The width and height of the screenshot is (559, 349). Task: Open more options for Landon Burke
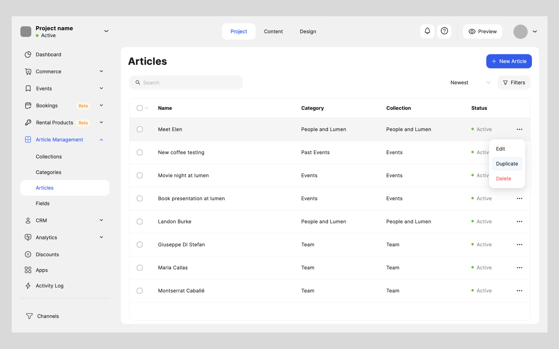[x=520, y=221]
